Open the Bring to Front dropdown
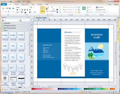 coord(74,7)
